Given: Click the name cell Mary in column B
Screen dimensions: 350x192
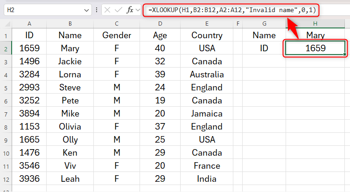Looking at the screenshot, I should (x=70, y=48).
